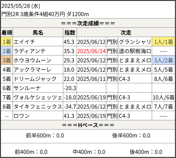Click index value 45.3
Image resolution: width=176 pixels, height=158 pixels.
click(69, 42)
